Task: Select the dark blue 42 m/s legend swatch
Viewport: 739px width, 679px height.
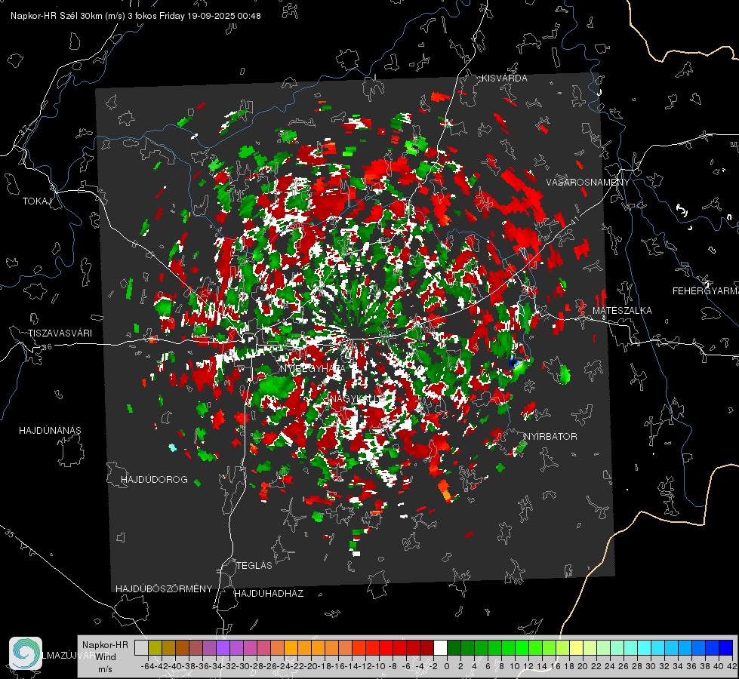Action: [726, 647]
